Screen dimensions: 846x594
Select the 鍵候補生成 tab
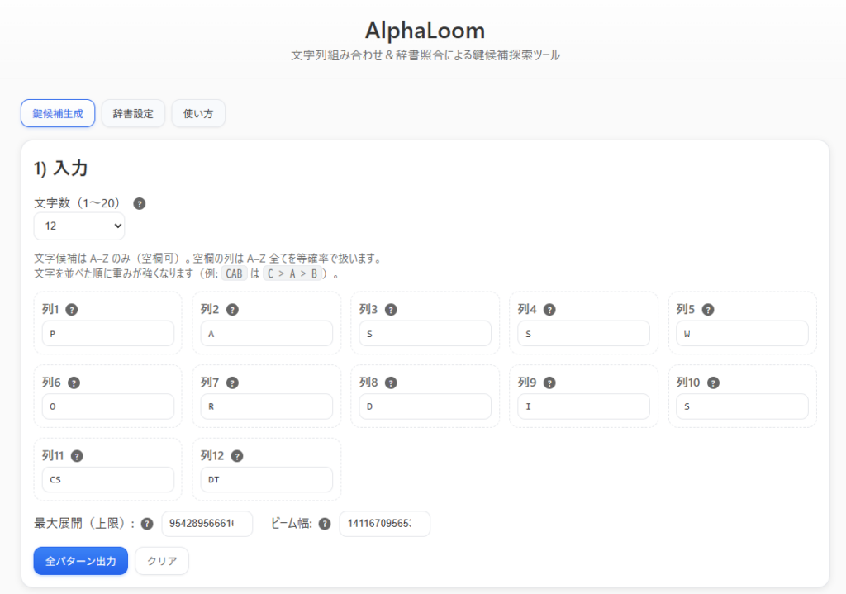(x=58, y=114)
